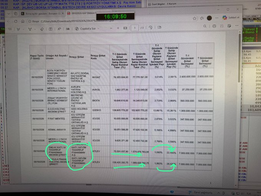The width and height of the screenshot is (261, 196).
Task: Expand the Copilot'a Sor dropdown arrow
Action: coord(98,29)
